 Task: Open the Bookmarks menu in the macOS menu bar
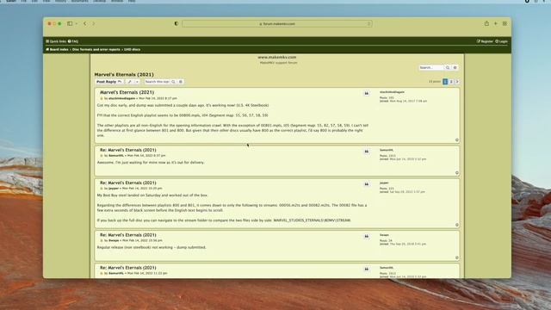80,1
